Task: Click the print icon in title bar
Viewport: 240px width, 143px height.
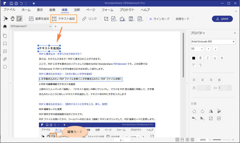Action: (16, 3)
